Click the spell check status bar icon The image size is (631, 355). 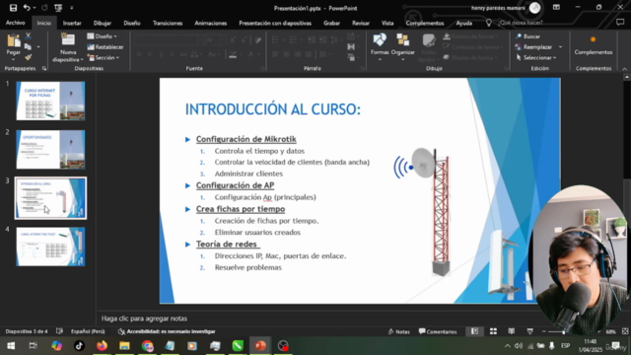pos(59,331)
